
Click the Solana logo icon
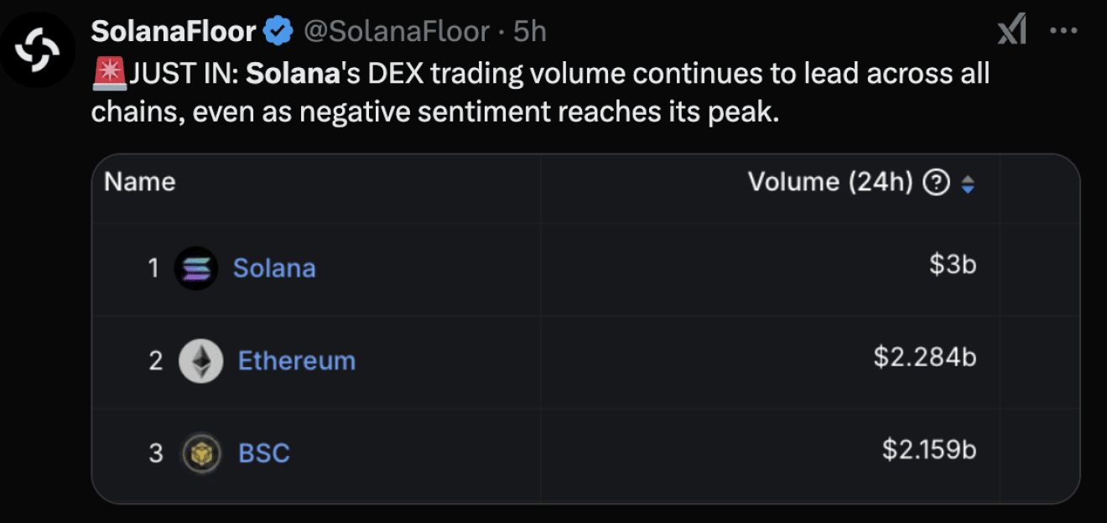click(195, 268)
